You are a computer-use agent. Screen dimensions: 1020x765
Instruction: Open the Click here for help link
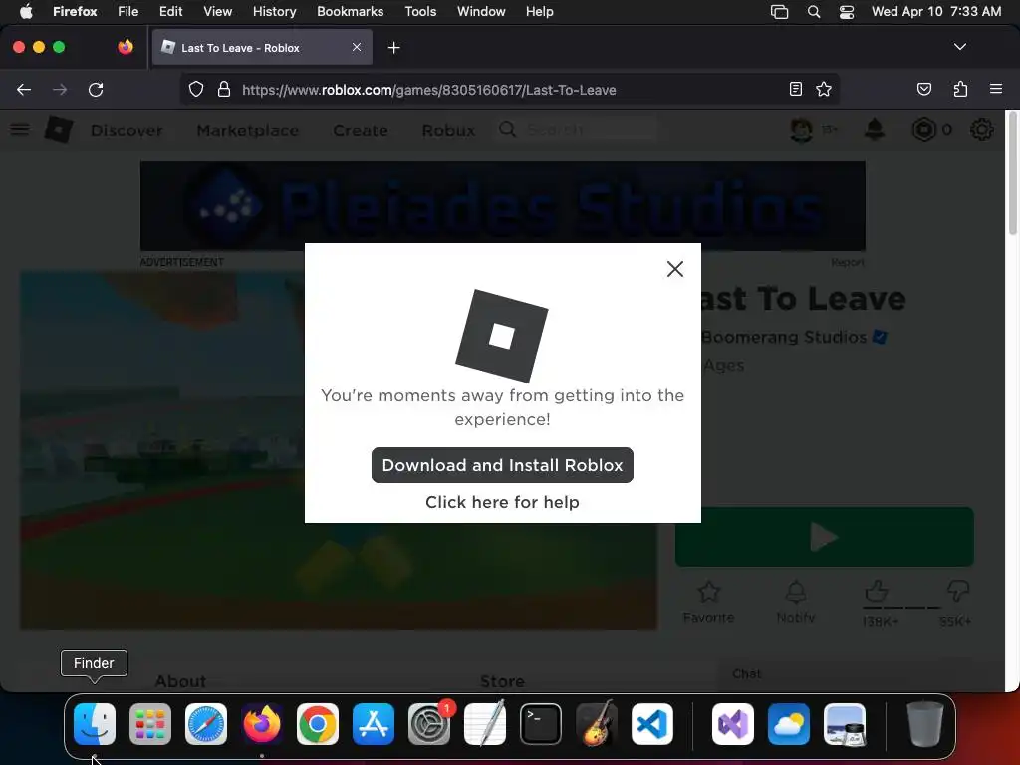[502, 502]
